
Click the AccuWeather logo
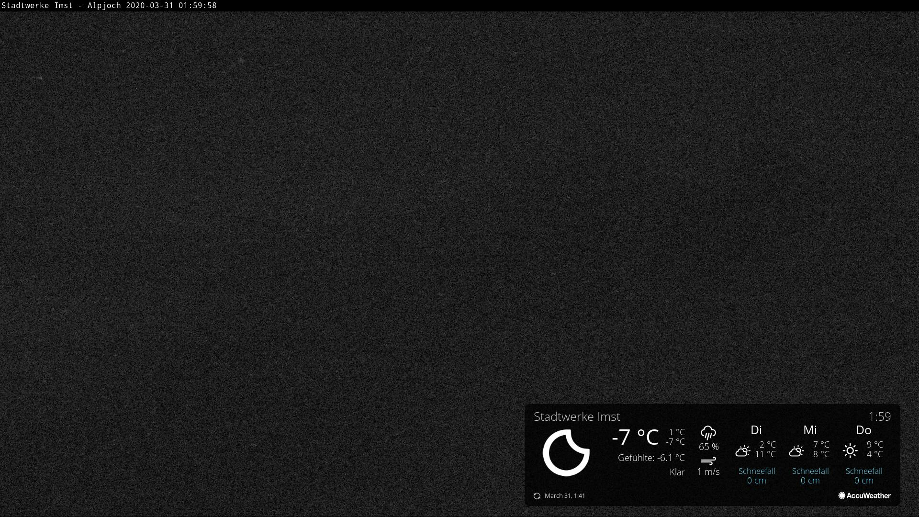pyautogui.click(x=864, y=495)
